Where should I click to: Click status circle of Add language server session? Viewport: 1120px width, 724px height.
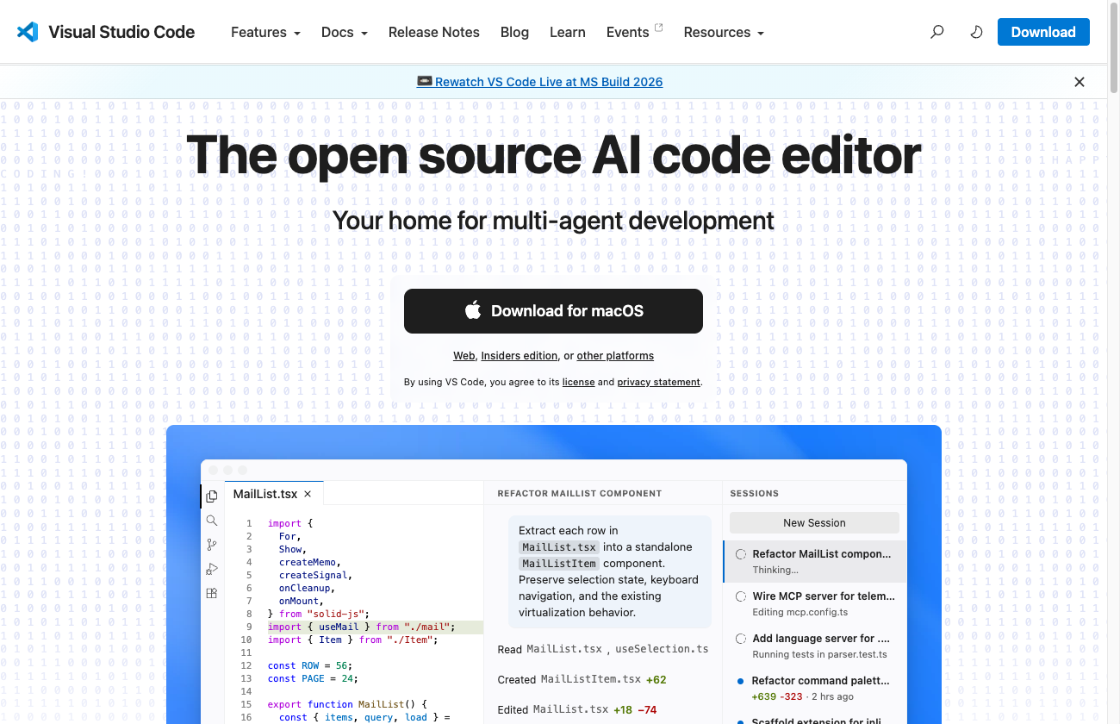coord(741,639)
